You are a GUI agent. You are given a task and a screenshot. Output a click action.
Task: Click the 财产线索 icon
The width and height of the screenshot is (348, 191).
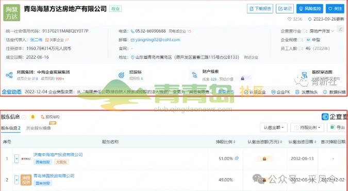(195, 75)
